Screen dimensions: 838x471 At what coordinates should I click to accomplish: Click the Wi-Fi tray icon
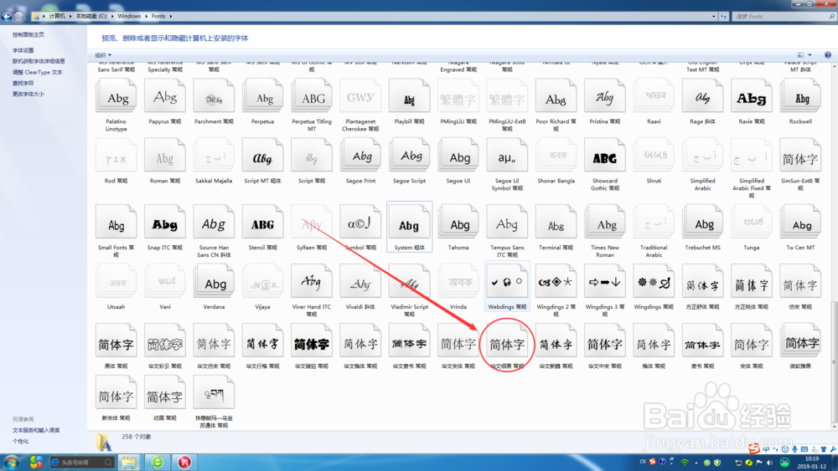[685, 463]
